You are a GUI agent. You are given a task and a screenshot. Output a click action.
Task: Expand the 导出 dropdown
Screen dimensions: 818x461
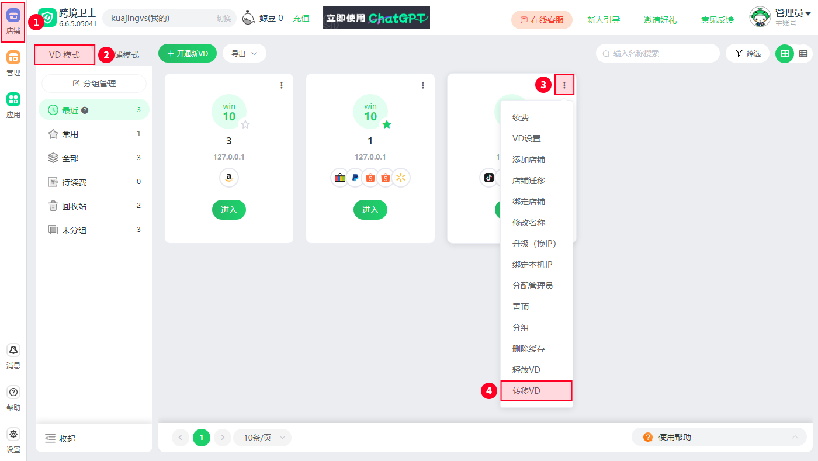pos(244,53)
